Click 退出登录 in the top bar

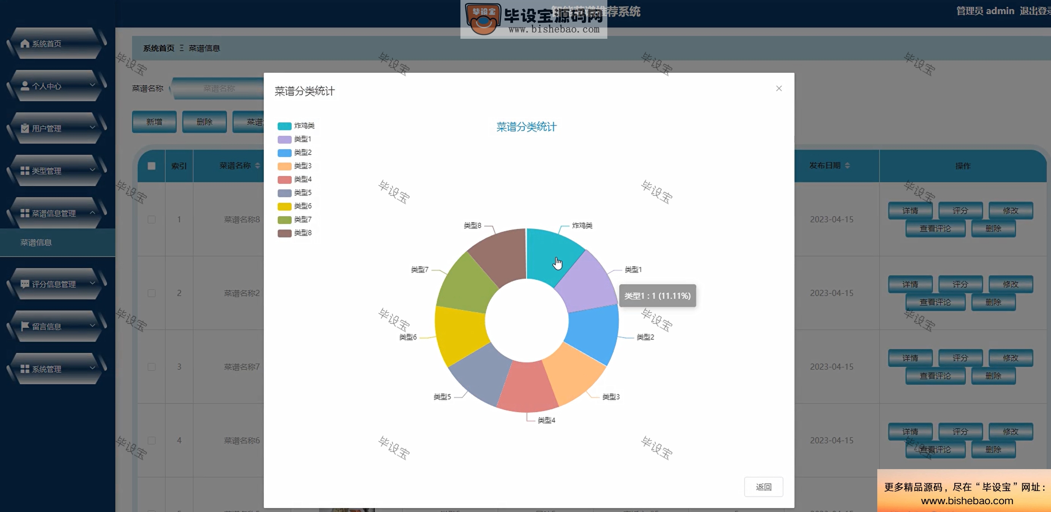pos(1035,11)
